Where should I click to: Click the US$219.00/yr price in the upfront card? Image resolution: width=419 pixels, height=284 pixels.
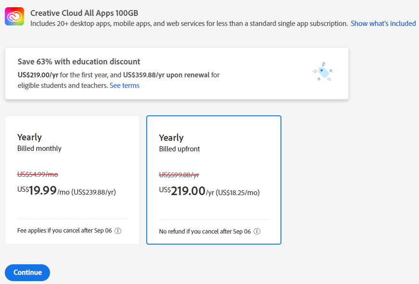pyautogui.click(x=187, y=191)
